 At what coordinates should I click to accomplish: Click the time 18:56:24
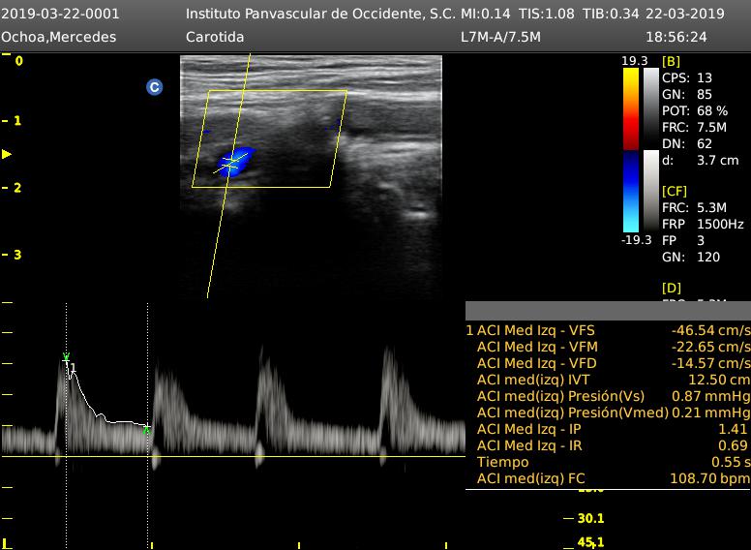676,37
